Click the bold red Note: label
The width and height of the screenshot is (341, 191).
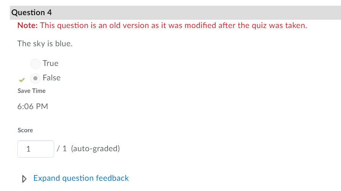pos(27,26)
